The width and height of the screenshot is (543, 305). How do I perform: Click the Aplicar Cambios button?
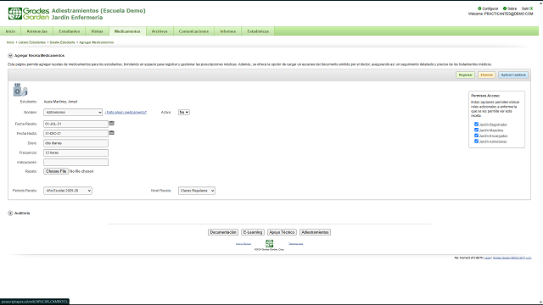point(513,75)
